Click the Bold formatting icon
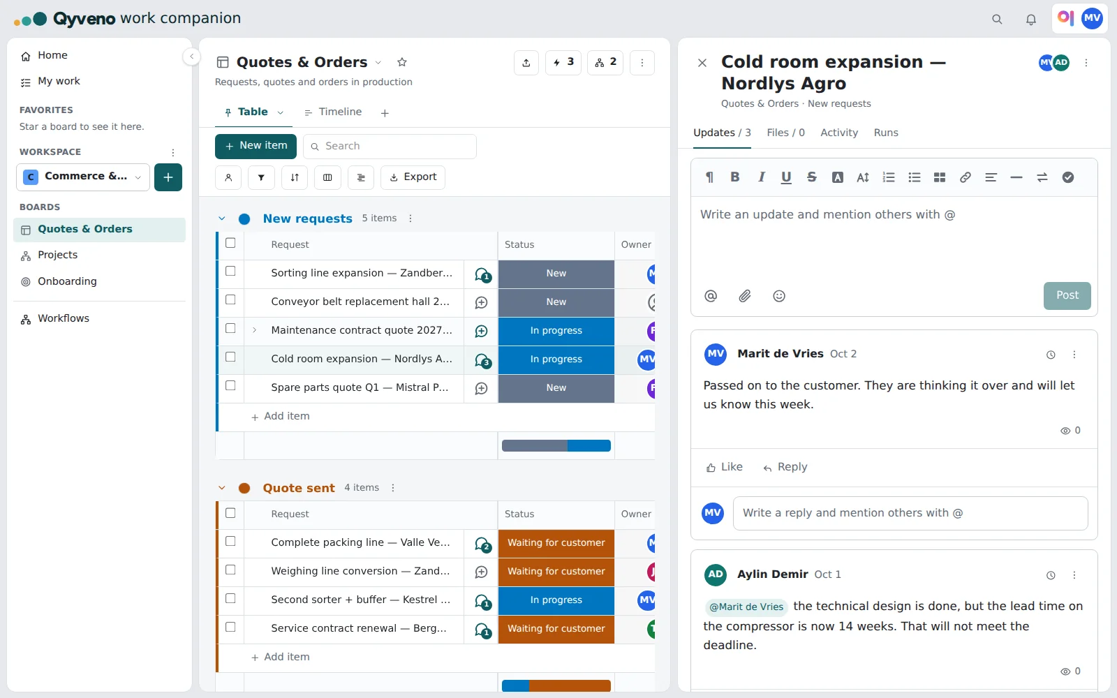 pos(735,177)
